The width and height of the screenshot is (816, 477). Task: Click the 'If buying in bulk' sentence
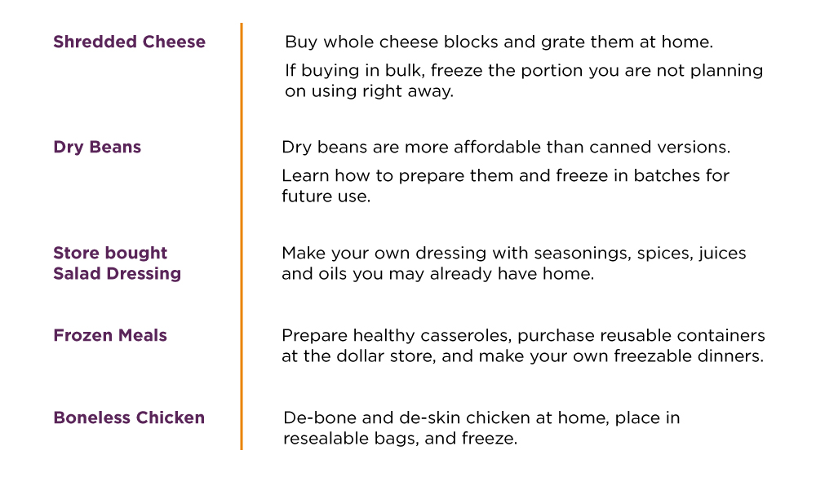pos(524,81)
